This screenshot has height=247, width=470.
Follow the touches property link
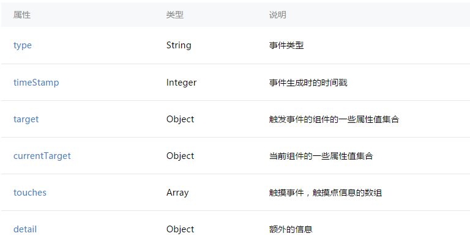[30, 193]
